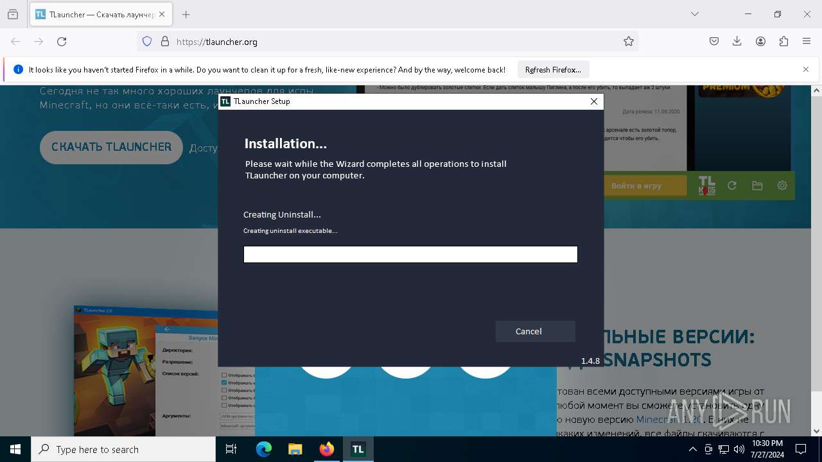Click the Firefox reload page button
The image size is (822, 462).
point(62,42)
